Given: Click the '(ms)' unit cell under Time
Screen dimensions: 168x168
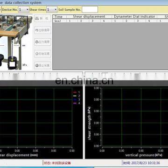Looking at the screenshot, I should coord(57,21).
